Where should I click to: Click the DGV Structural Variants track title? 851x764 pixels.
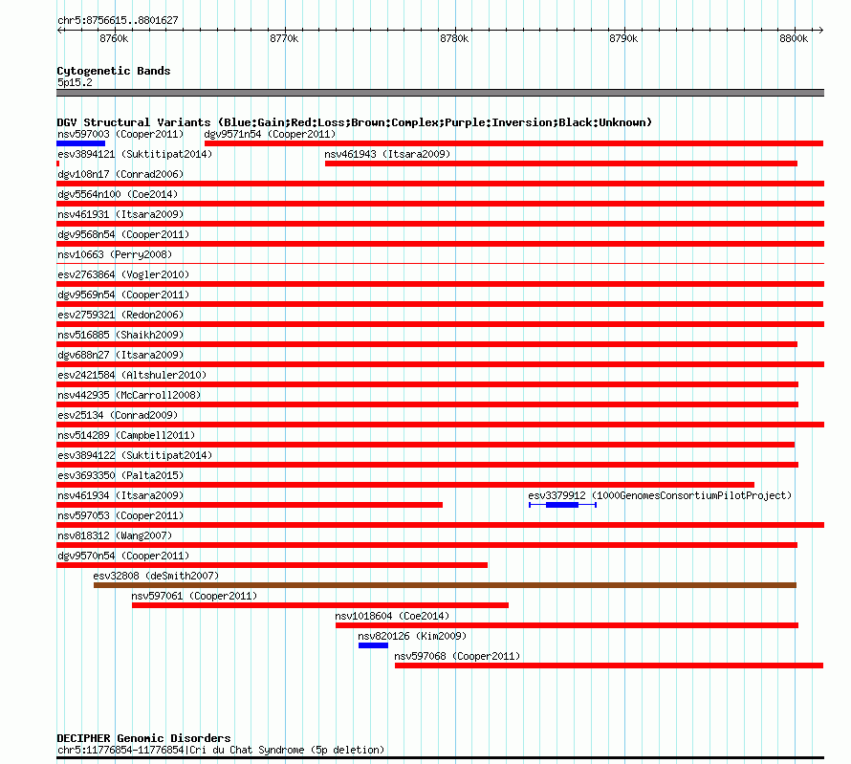click(x=354, y=122)
